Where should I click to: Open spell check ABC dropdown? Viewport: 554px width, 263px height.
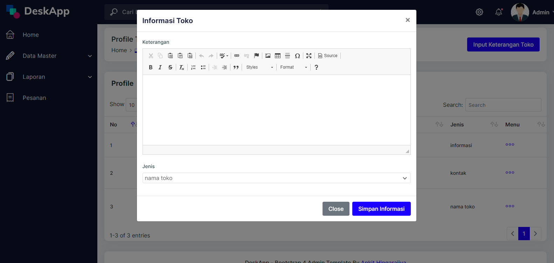point(224,56)
